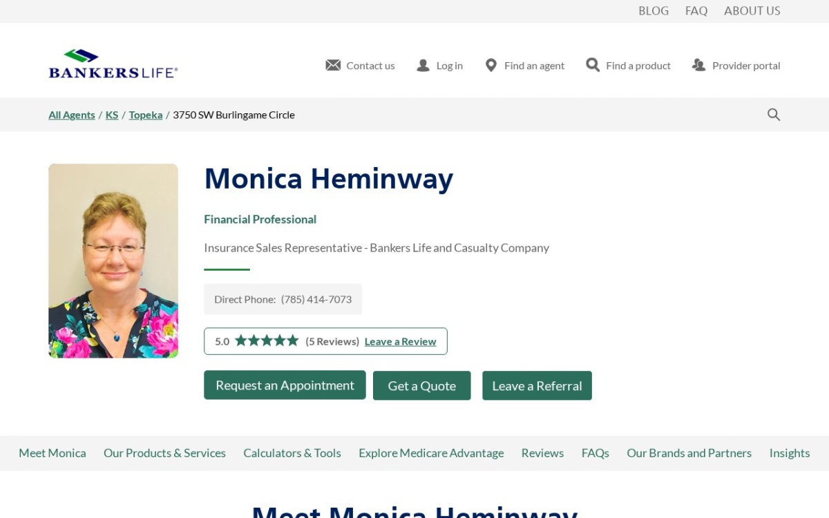Select the Reviews section tab
The width and height of the screenshot is (829, 518).
point(542,453)
